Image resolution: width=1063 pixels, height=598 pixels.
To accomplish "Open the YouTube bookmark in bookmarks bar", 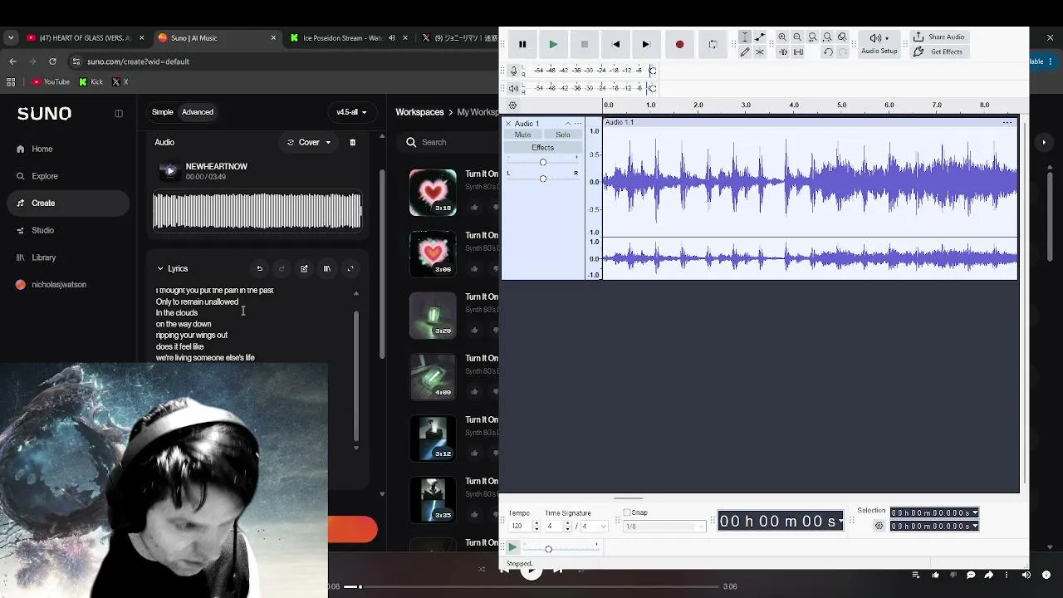I will (51, 81).
